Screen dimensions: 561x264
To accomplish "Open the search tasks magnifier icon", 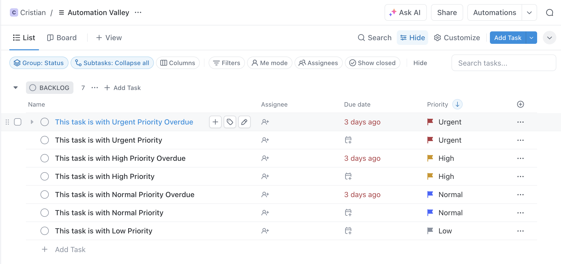I will pos(361,38).
